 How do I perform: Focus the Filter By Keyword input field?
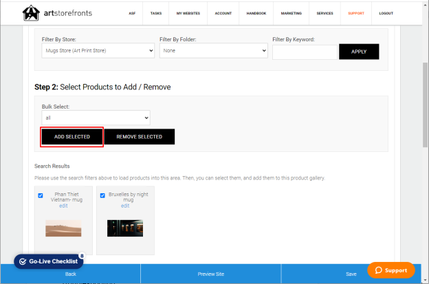point(305,52)
